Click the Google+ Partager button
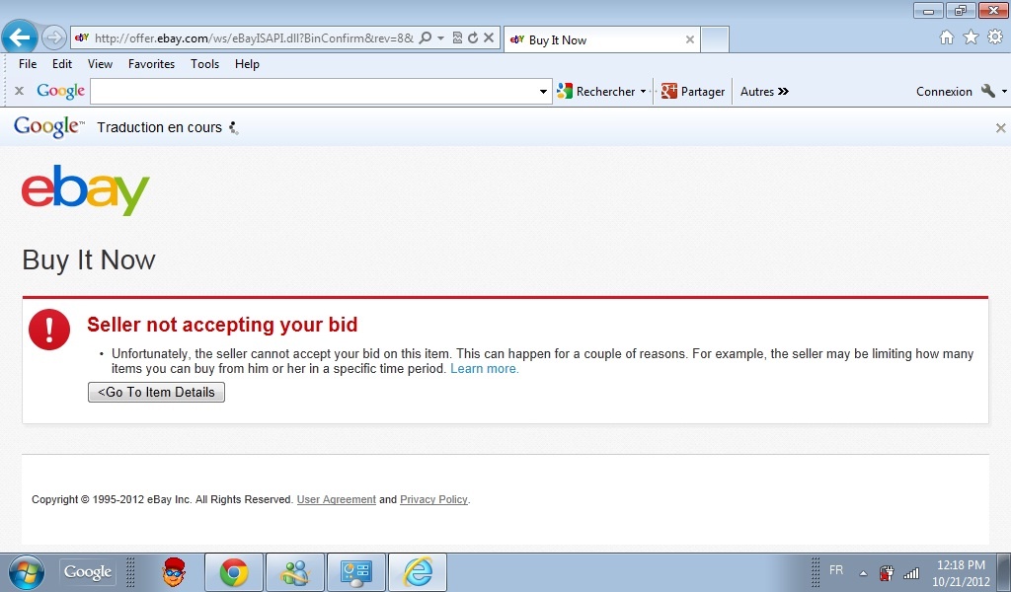The image size is (1011, 592). click(693, 91)
